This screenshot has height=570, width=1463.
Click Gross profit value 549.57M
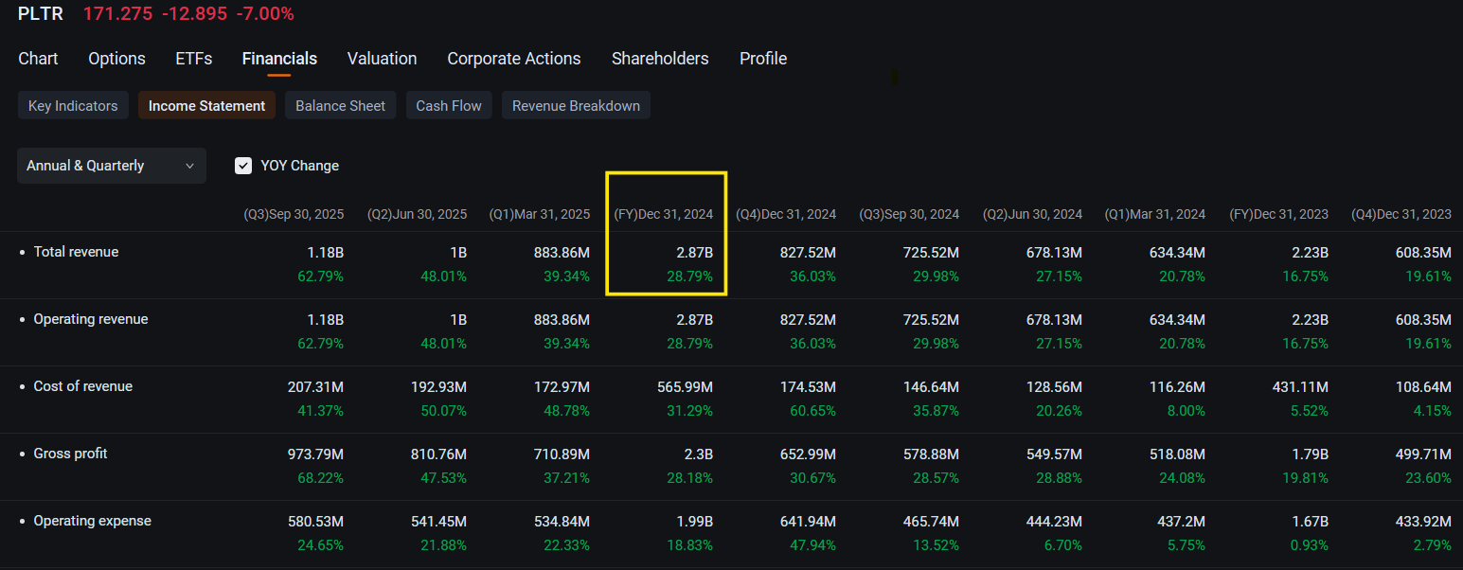click(1054, 454)
